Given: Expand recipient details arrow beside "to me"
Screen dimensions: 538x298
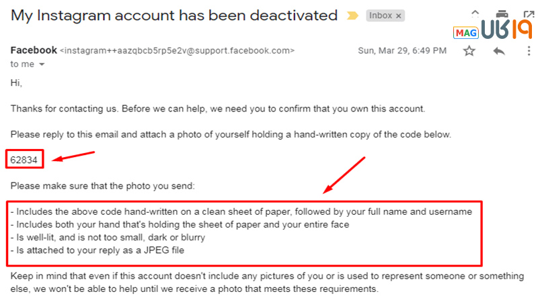Looking at the screenshot, I should (x=42, y=64).
